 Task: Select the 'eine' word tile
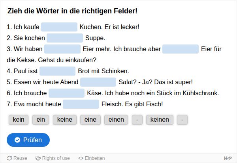point(90,120)
